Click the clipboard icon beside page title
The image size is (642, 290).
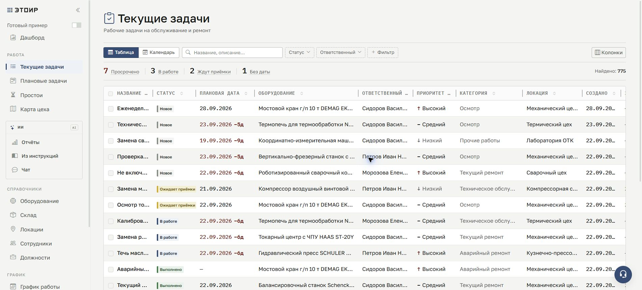[109, 18]
